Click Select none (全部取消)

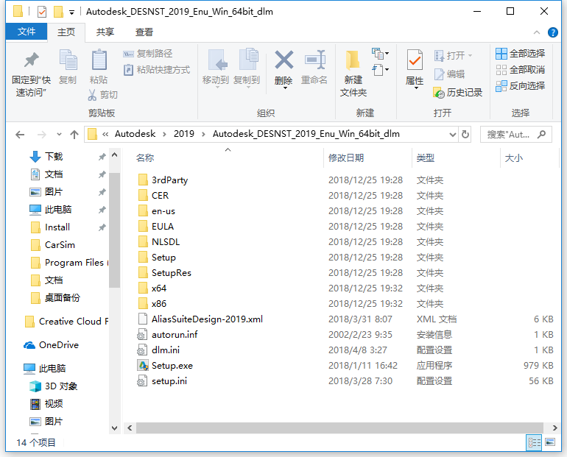click(x=520, y=69)
